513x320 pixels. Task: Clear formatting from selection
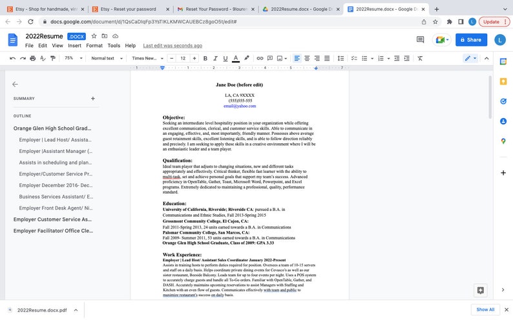click(420, 59)
